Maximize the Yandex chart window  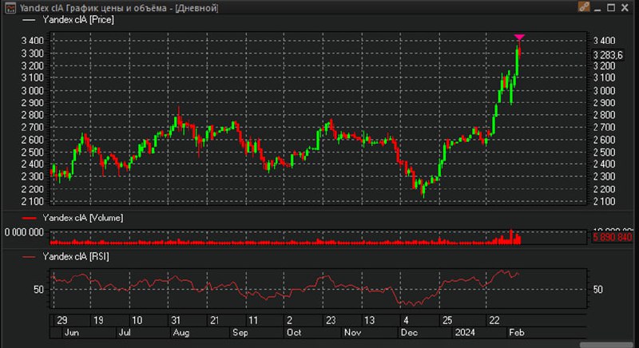coord(611,7)
